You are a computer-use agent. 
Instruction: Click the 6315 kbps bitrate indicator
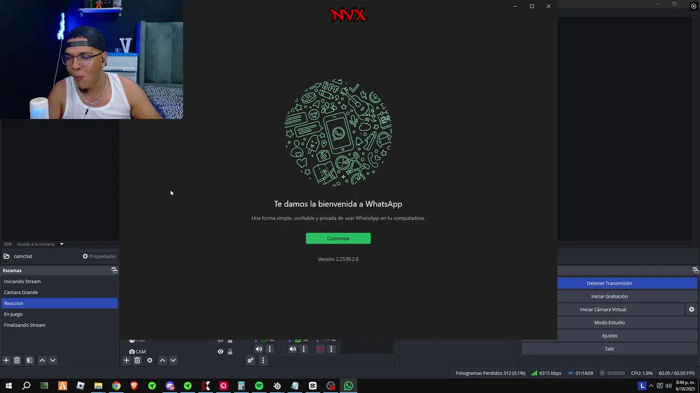point(546,373)
